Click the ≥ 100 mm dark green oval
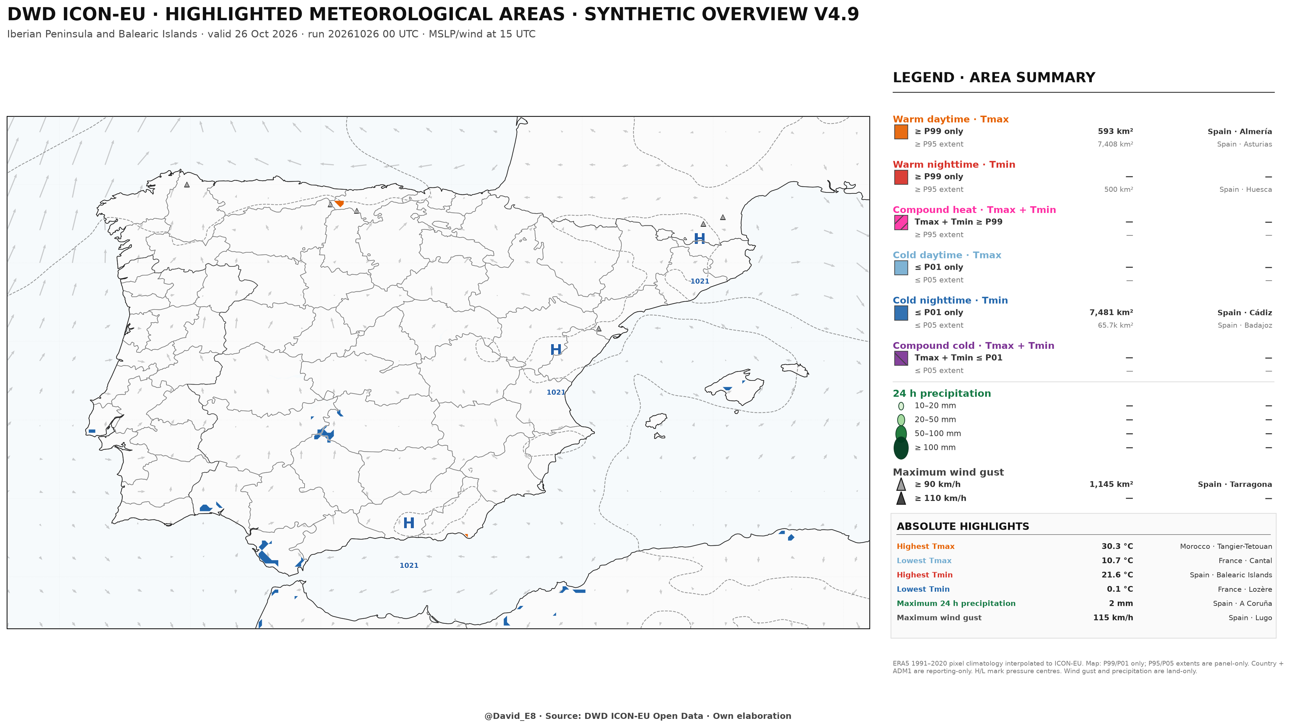This screenshot has width=1291, height=728. pyautogui.click(x=901, y=448)
